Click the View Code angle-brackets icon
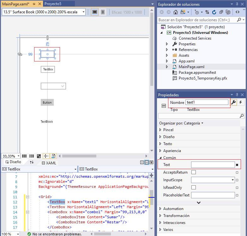This screenshot has width=247, height=236. (x=238, y=12)
